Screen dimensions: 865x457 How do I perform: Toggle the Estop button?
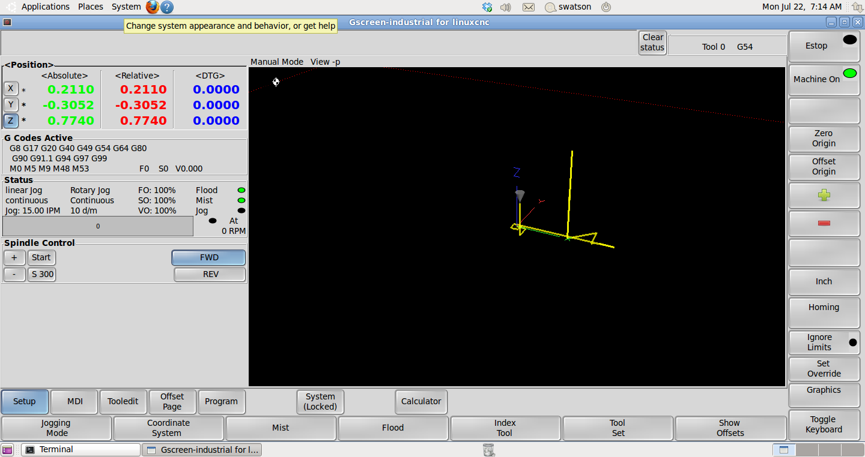[x=824, y=46]
